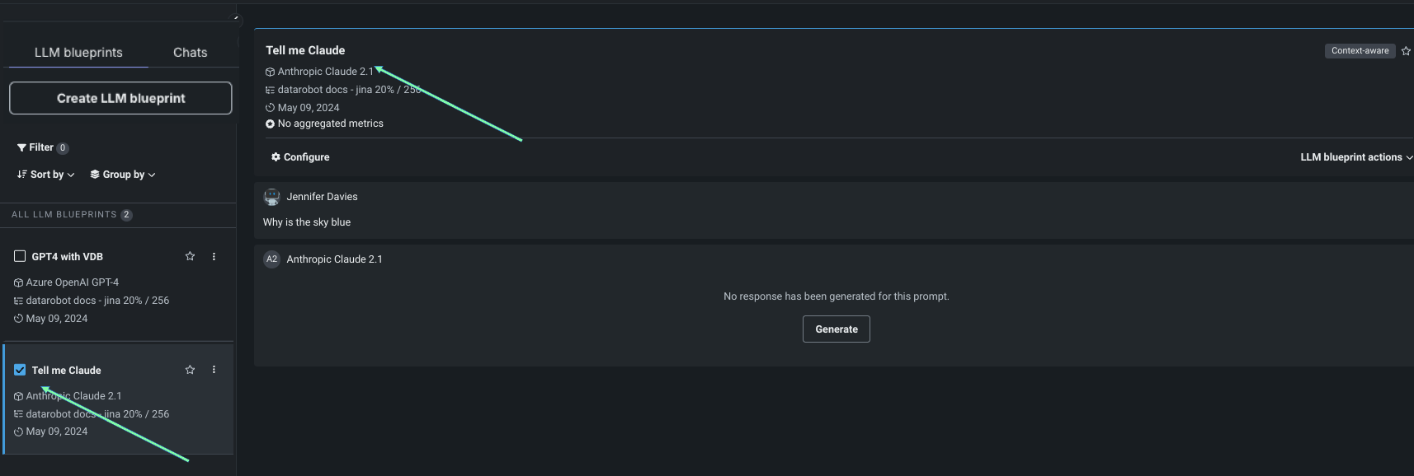Switch to the Chats tab
The height and width of the screenshot is (476, 1414).
(x=190, y=52)
